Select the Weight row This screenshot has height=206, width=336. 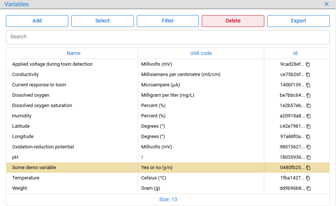tap(168, 188)
